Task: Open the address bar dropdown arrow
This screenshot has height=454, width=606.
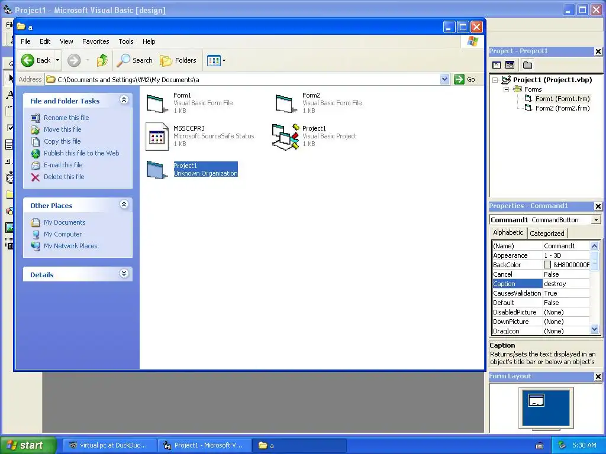Action: click(445, 80)
